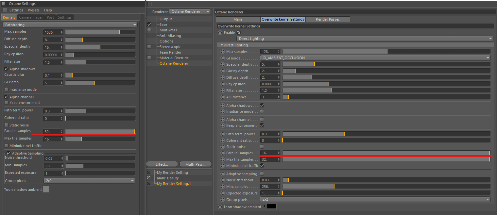The width and height of the screenshot is (497, 215).
Task: Switch to the Main tab in Octane Renderer
Action: click(x=238, y=19)
